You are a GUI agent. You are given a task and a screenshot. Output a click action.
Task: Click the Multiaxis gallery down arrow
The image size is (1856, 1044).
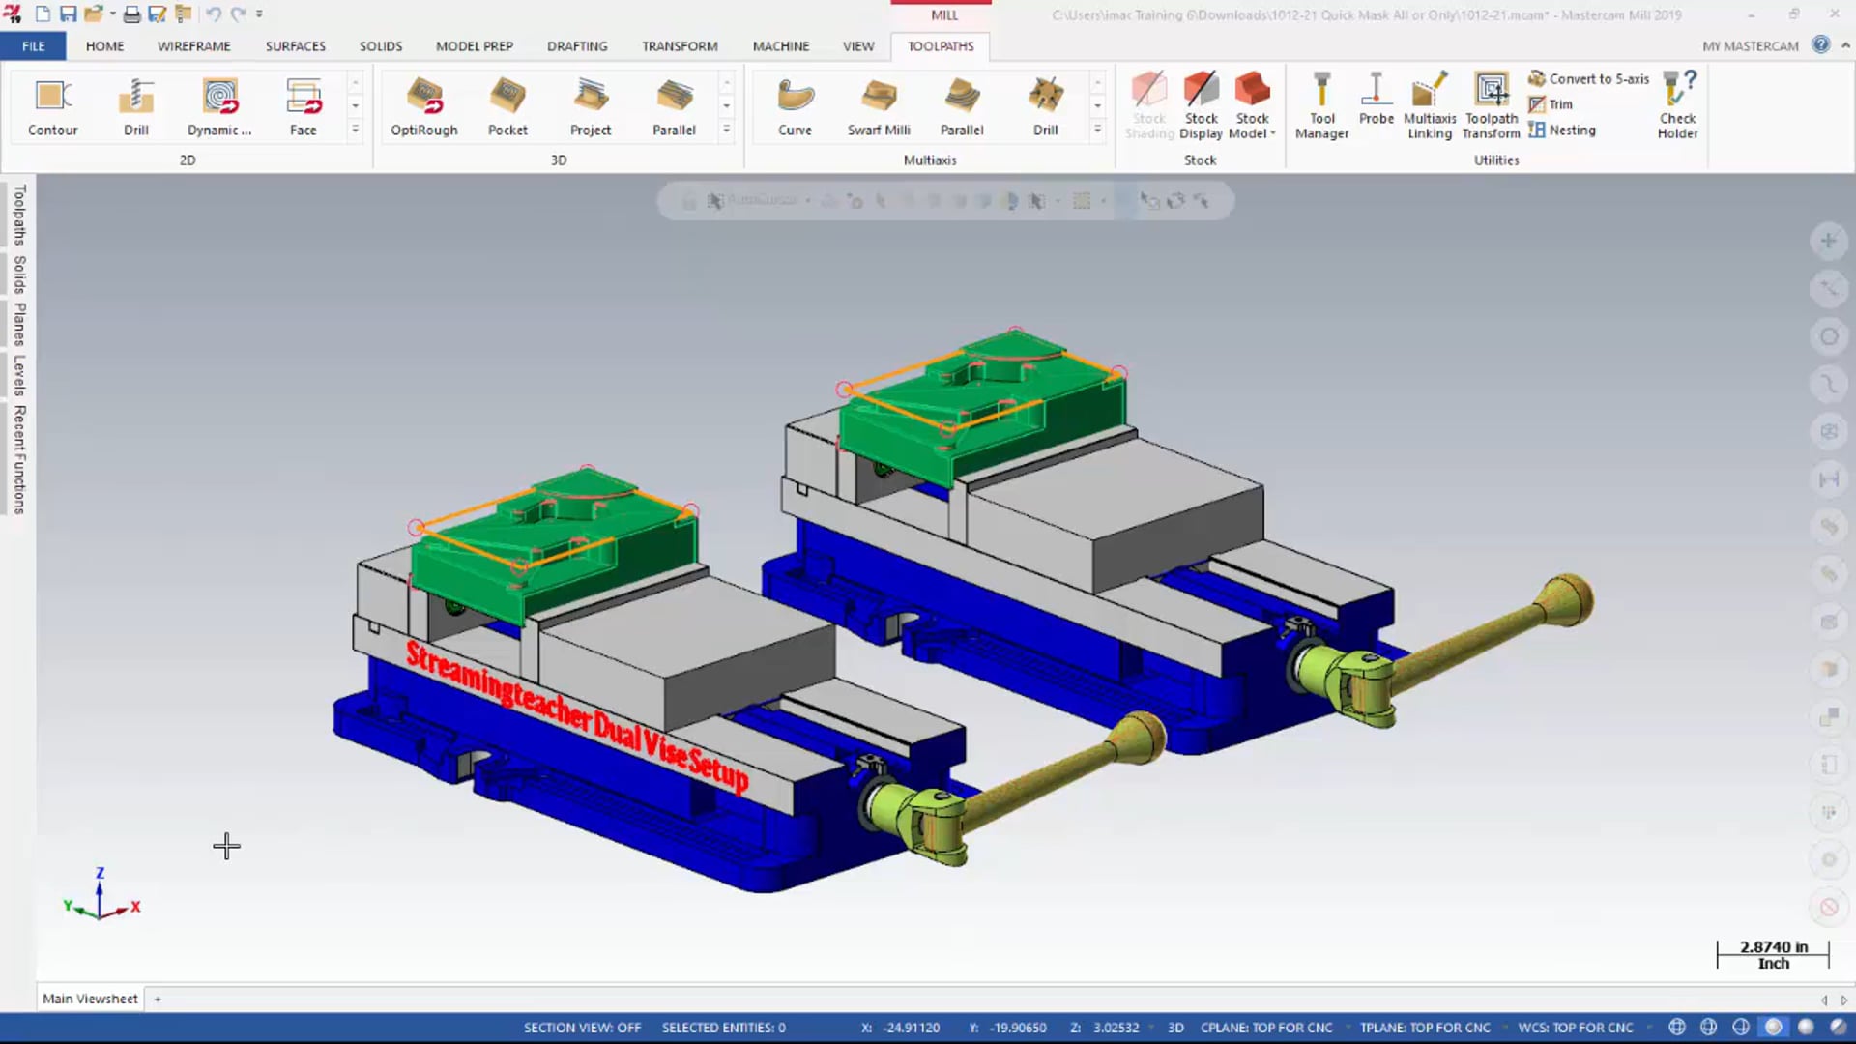(1097, 105)
